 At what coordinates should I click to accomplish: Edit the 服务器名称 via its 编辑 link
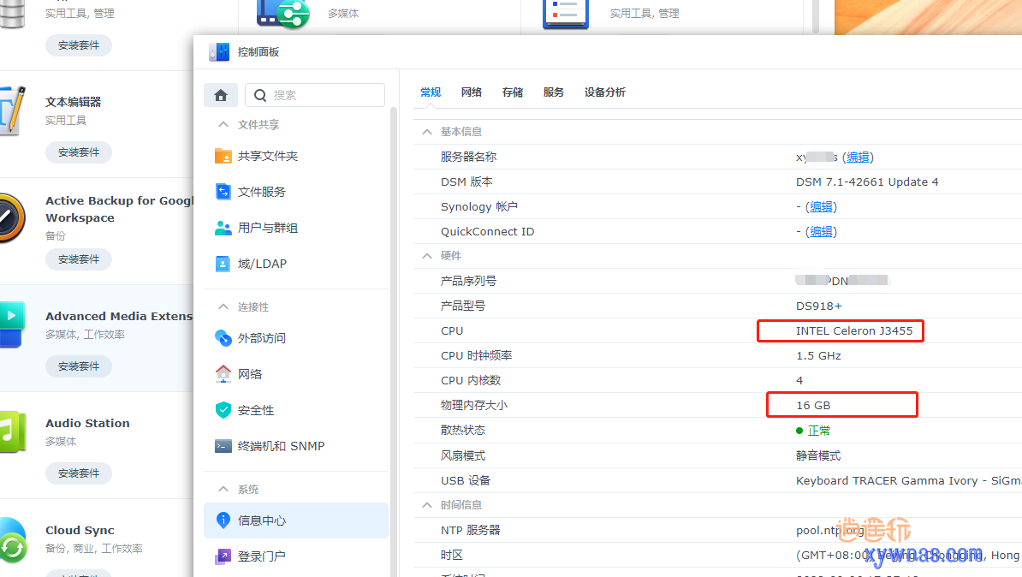858,157
